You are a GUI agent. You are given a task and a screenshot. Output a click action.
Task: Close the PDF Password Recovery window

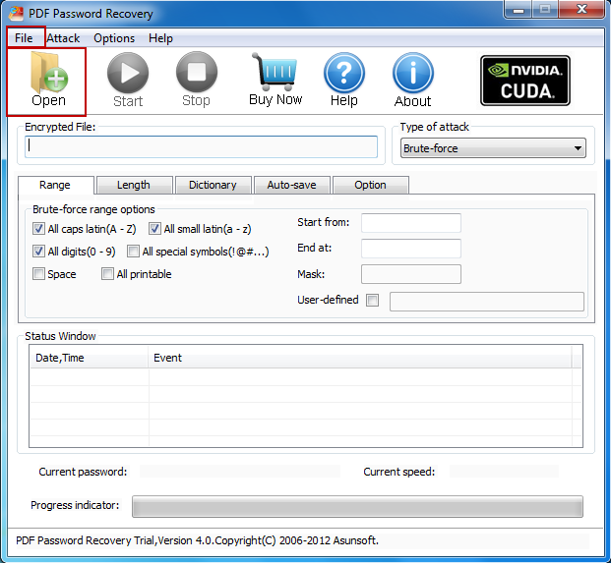(x=581, y=10)
